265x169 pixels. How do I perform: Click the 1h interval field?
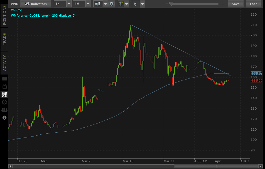(60, 4)
